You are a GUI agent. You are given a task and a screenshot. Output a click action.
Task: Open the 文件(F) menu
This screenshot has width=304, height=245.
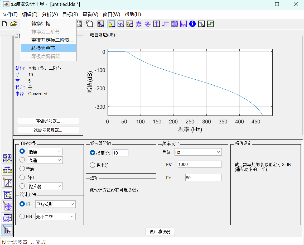click(x=10, y=14)
